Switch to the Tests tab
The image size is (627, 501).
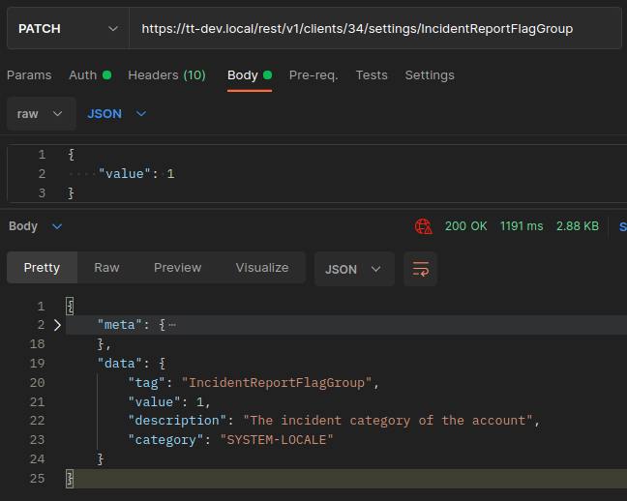[372, 75]
